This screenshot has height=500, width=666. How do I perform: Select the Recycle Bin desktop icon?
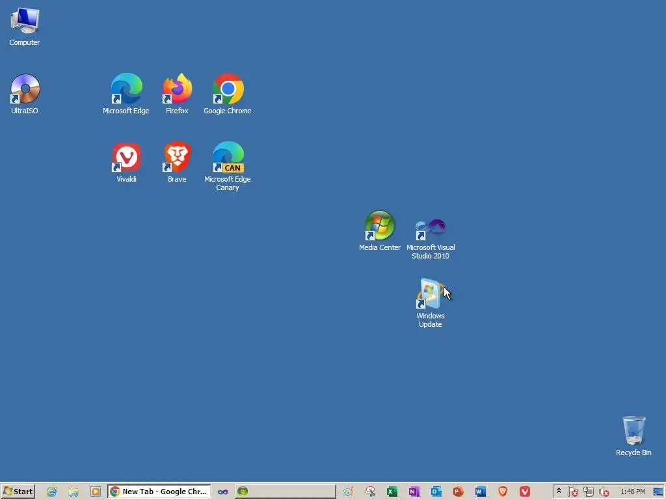point(633,436)
